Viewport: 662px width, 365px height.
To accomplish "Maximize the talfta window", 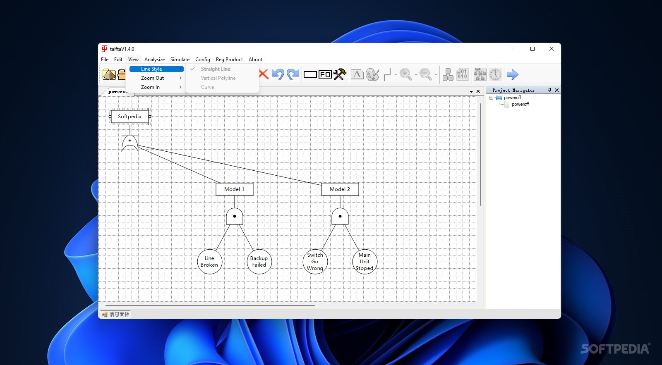I will pyautogui.click(x=532, y=49).
